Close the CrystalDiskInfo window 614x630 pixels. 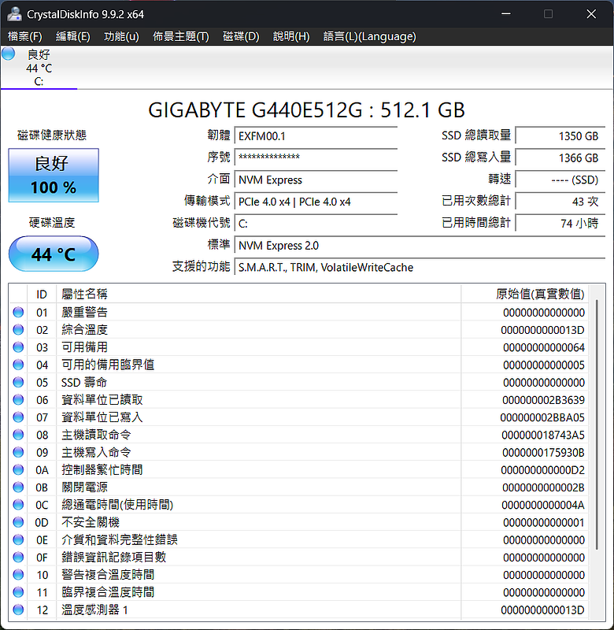point(591,14)
